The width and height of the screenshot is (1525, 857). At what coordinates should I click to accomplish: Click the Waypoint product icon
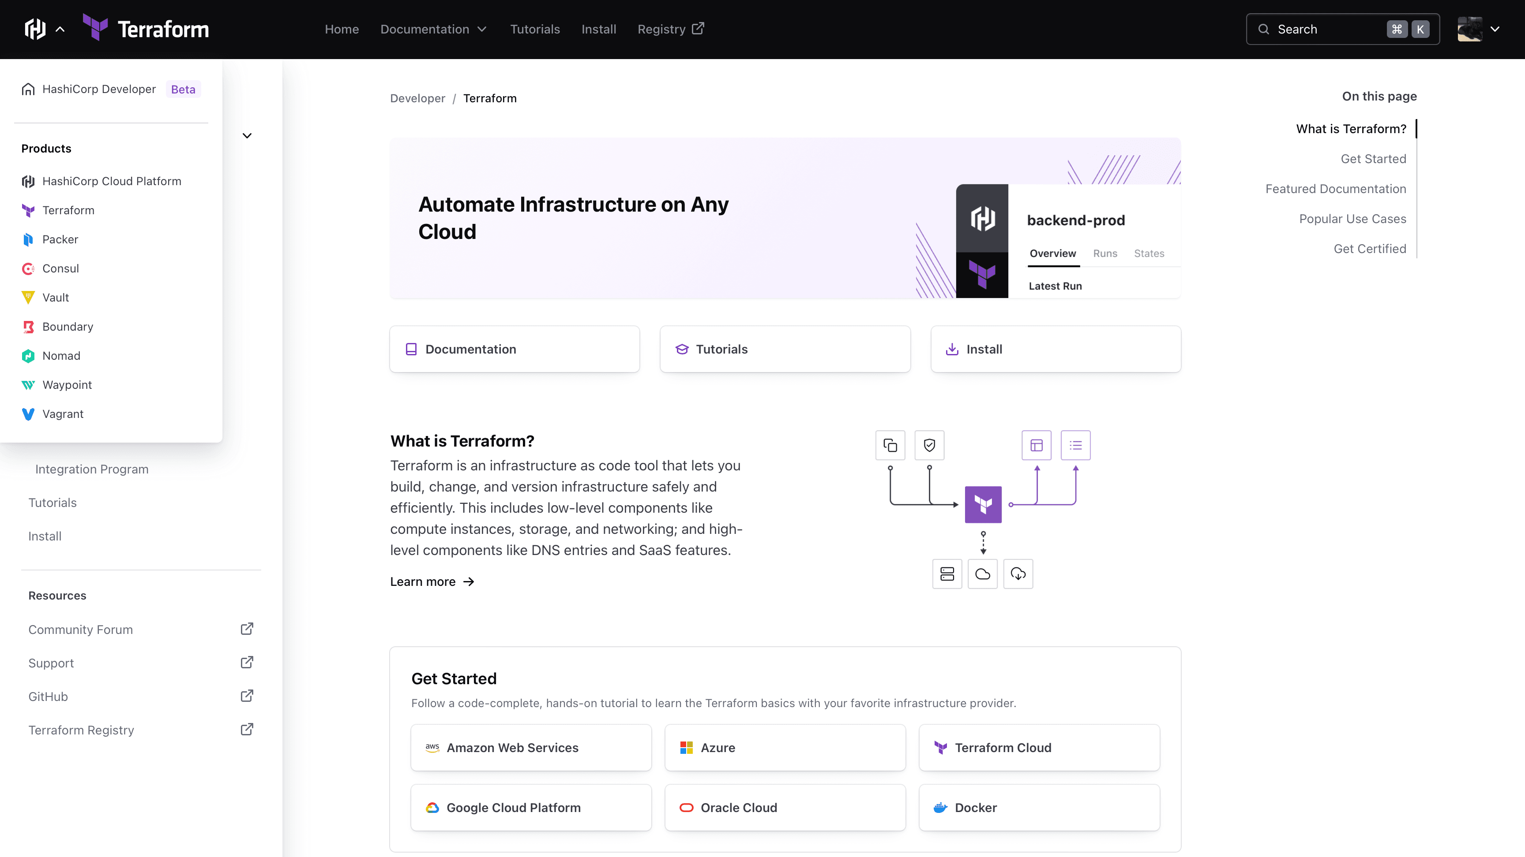point(28,384)
